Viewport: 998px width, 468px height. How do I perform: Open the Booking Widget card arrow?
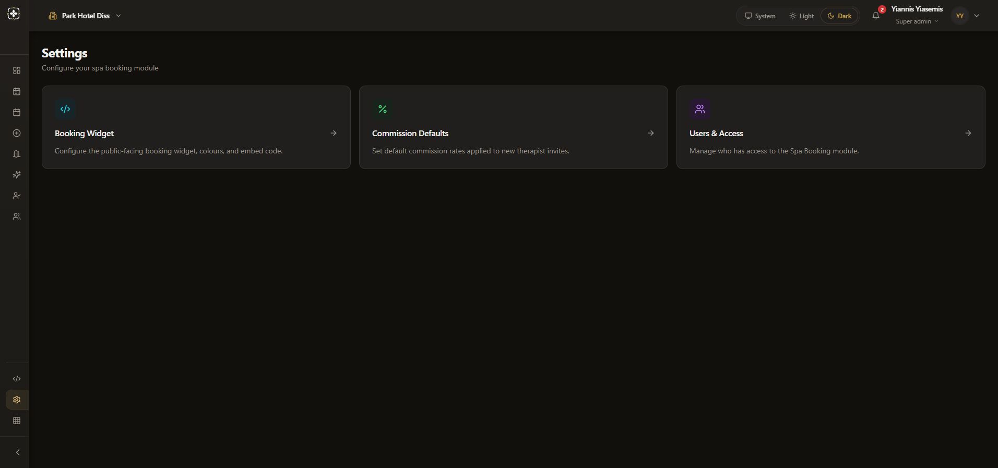click(x=334, y=133)
